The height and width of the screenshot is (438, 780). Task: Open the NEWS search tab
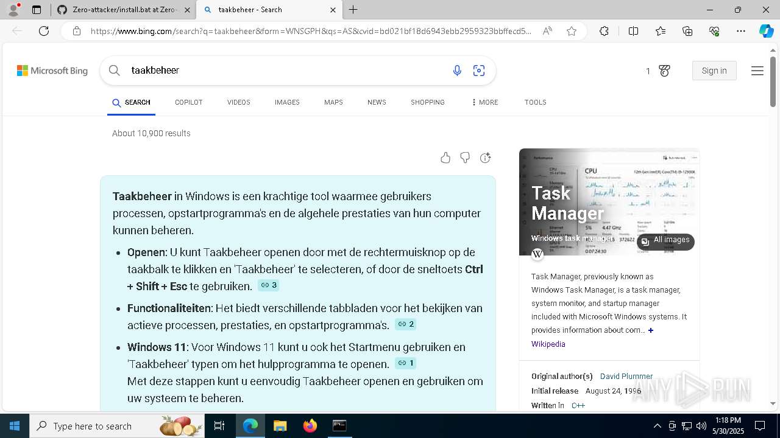coord(377,102)
